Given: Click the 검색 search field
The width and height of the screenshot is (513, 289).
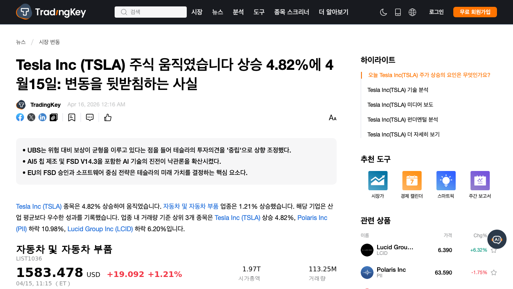Looking at the screenshot, I should 151,12.
